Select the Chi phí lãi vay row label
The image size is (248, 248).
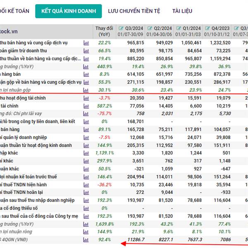click(x=21, y=114)
